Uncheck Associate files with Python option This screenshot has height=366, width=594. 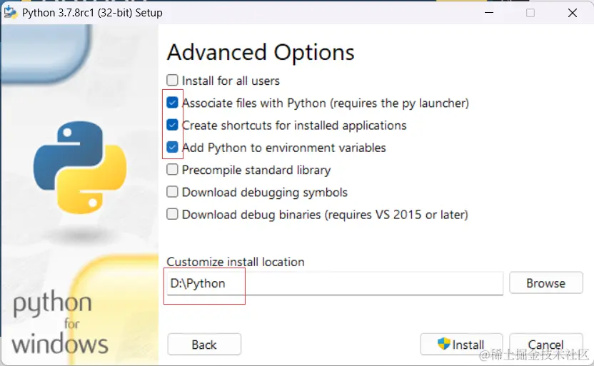coord(172,103)
